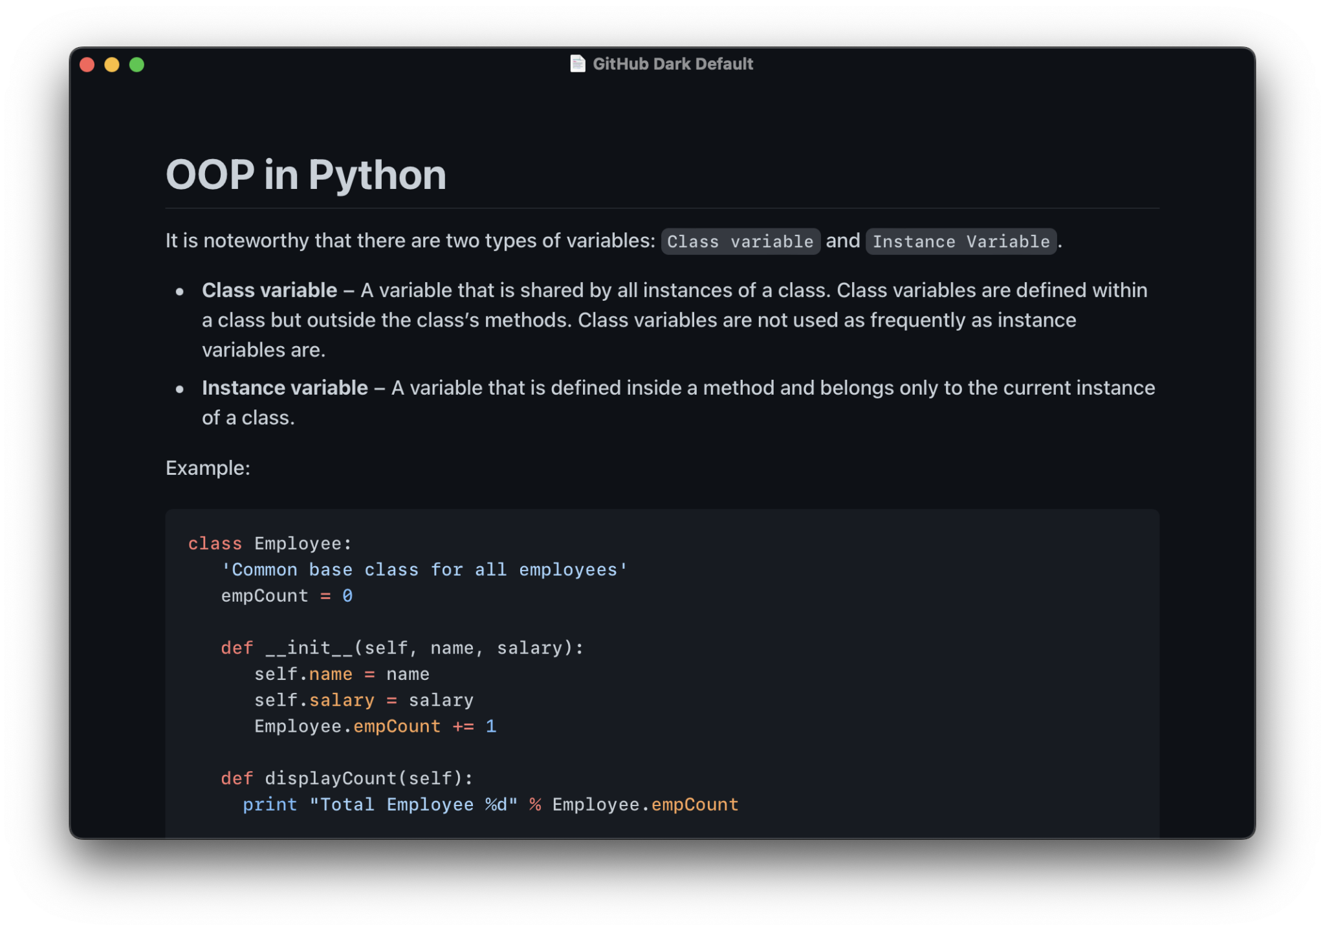Click the class keyword in code block
1325x931 pixels.
coord(215,543)
